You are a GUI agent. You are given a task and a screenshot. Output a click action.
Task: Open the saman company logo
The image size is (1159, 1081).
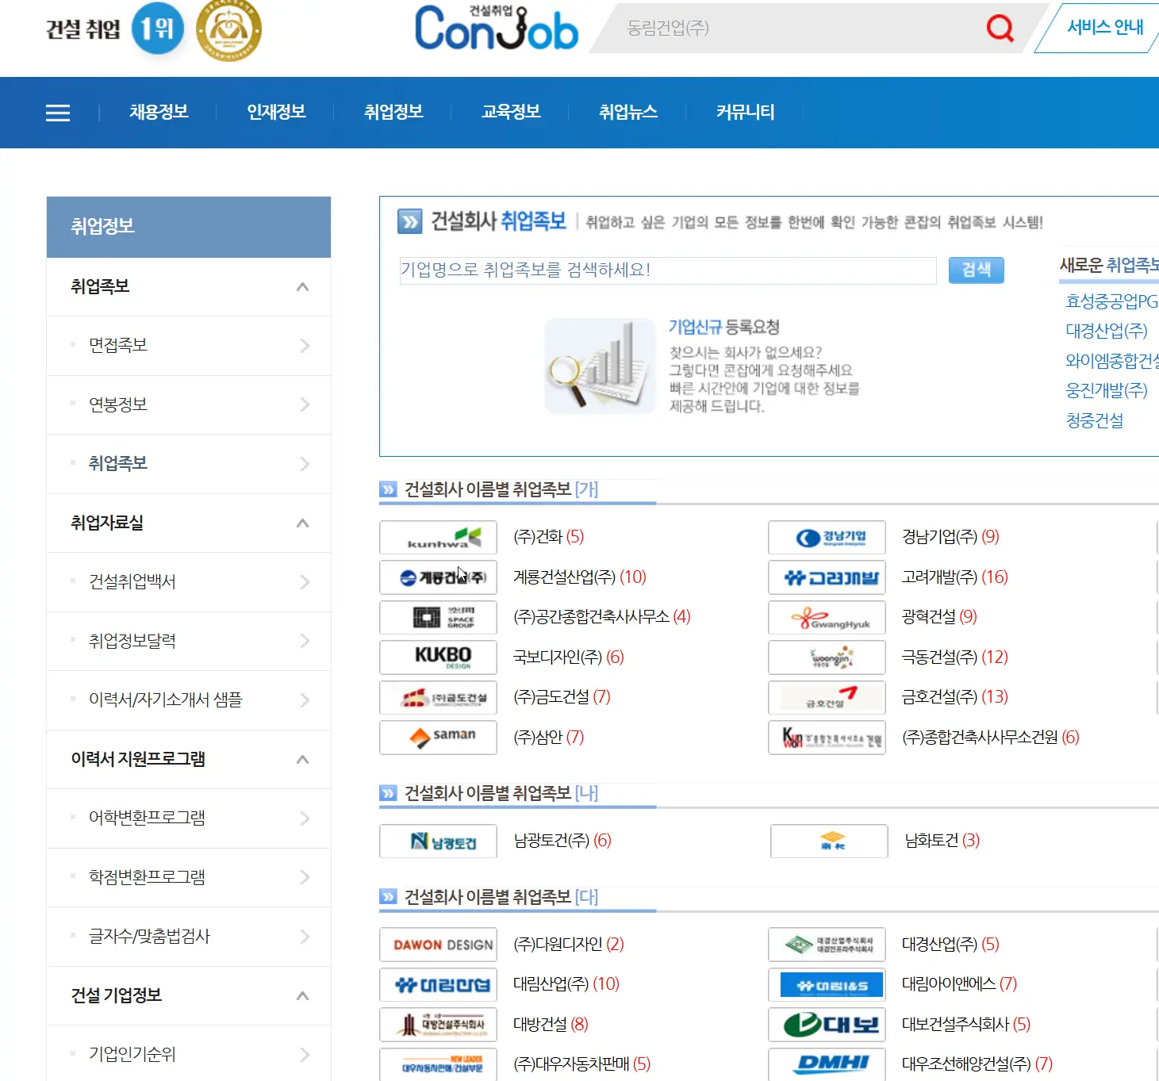(x=439, y=737)
